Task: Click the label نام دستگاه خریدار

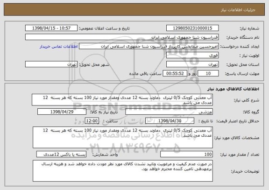Action: (243, 37)
